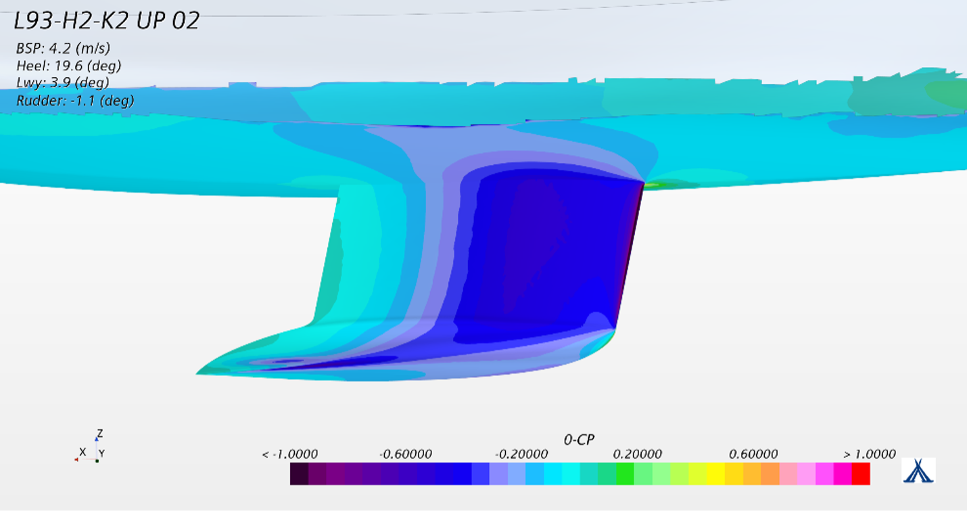Viewport: 967px width, 512px height.
Task: Select the title text 'L93-H2-K2 UP 02'
Action: 107,21
